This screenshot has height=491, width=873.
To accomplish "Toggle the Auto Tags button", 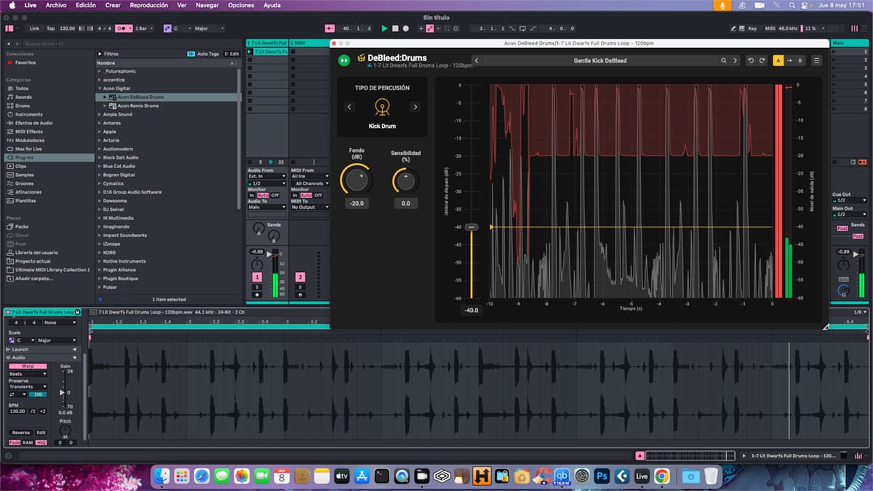I will pyautogui.click(x=204, y=54).
